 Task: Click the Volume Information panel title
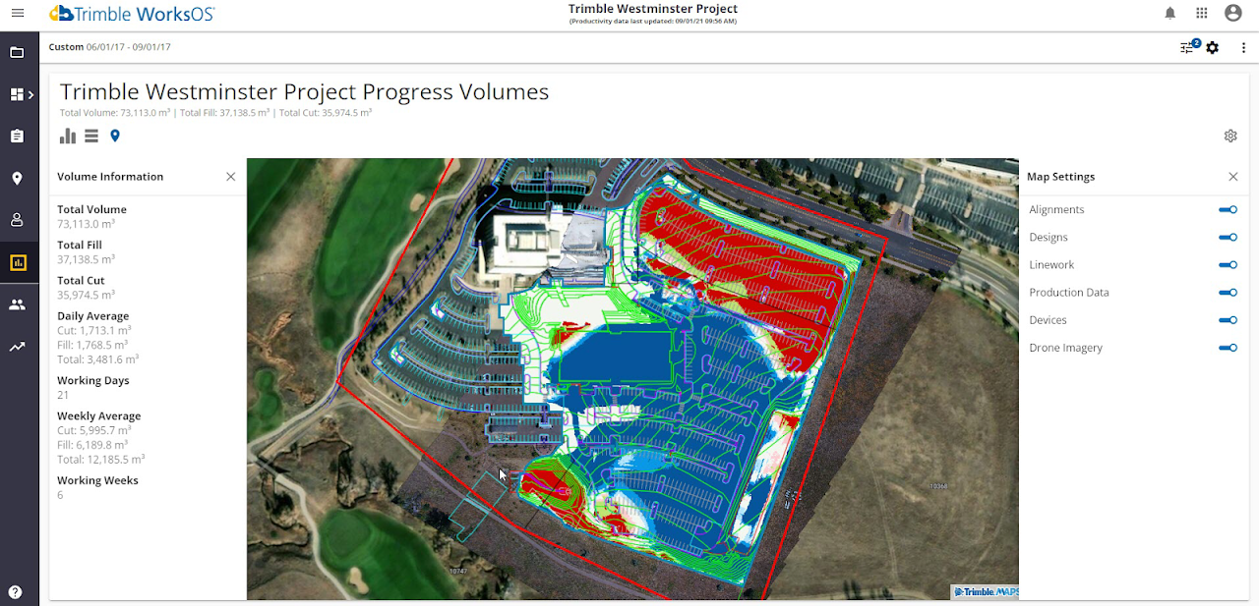tap(110, 177)
